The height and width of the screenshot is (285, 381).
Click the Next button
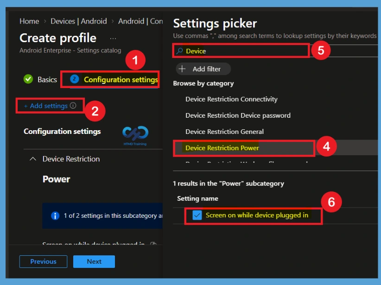click(94, 261)
